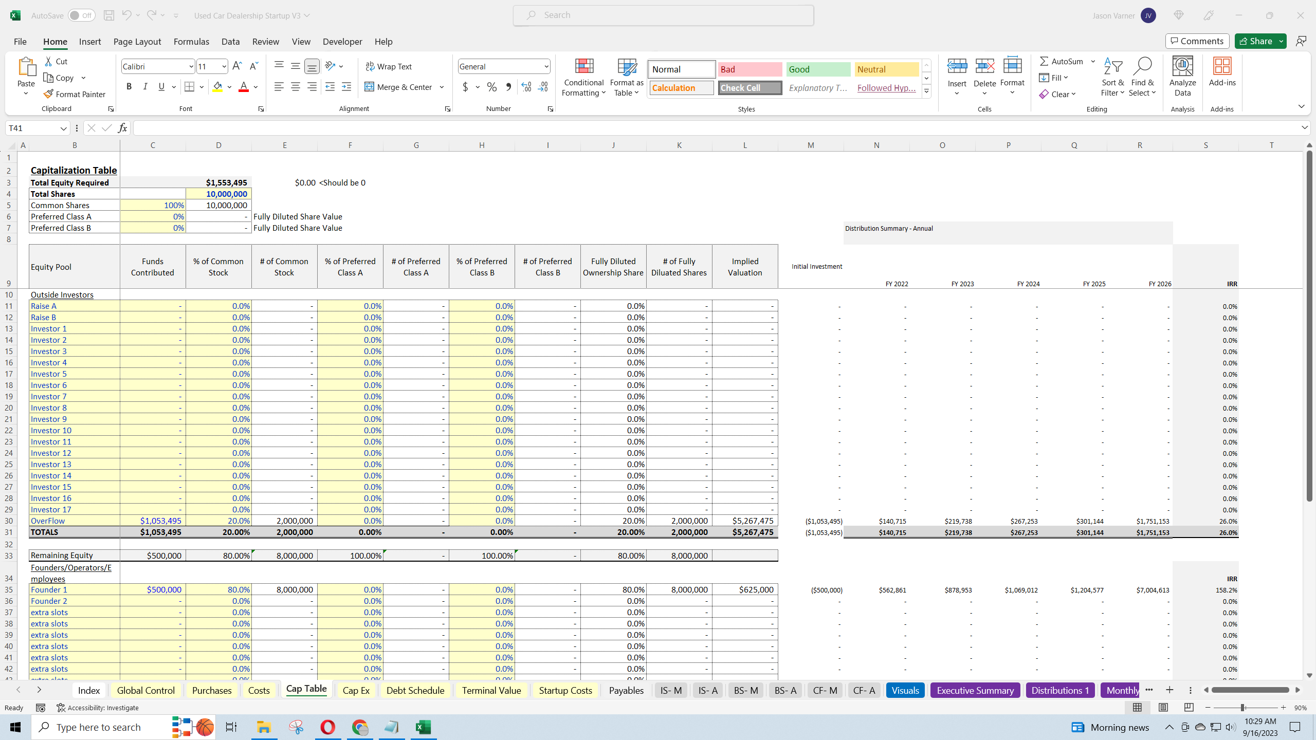The image size is (1316, 740).
Task: Click the Comma Style icon
Action: pos(508,87)
